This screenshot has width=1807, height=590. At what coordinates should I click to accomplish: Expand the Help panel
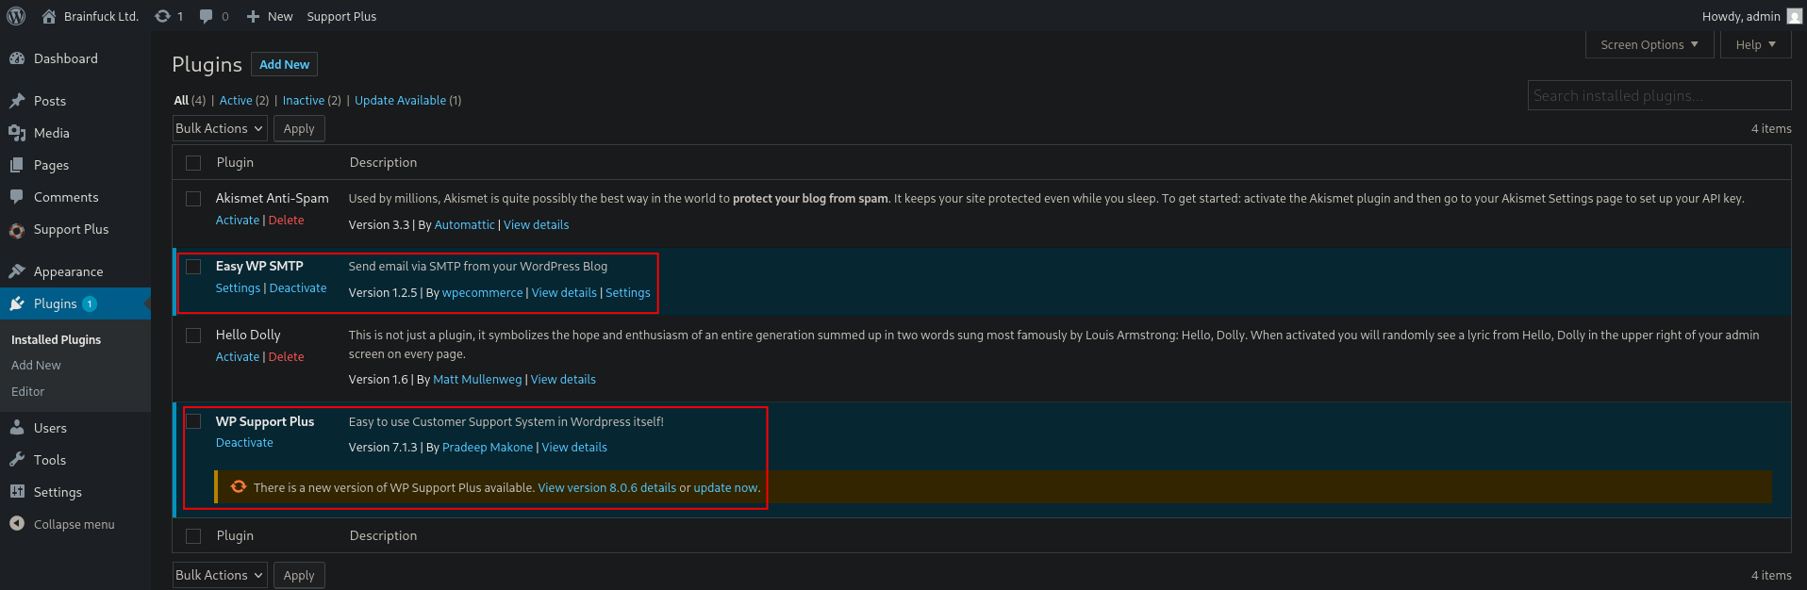pyautogui.click(x=1755, y=44)
